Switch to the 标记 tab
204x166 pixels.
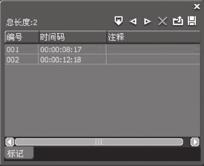(19, 153)
